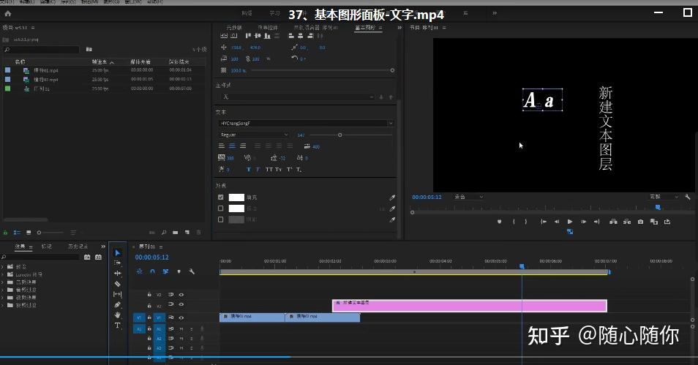Select the Hand tool
Image resolution: width=698 pixels, height=365 pixels.
[118, 315]
